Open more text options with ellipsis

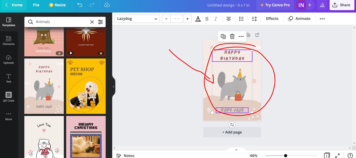[x=322, y=19]
